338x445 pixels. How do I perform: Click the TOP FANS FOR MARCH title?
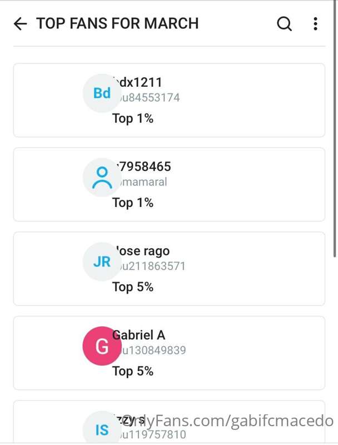point(117,23)
